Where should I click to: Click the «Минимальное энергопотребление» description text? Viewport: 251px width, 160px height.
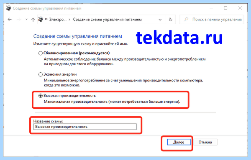[123, 83]
